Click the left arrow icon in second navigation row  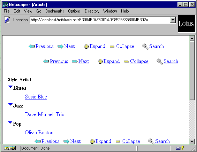tap(46, 62)
